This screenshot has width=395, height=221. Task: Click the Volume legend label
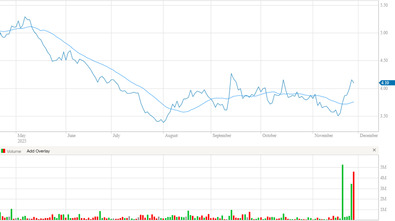point(14,151)
